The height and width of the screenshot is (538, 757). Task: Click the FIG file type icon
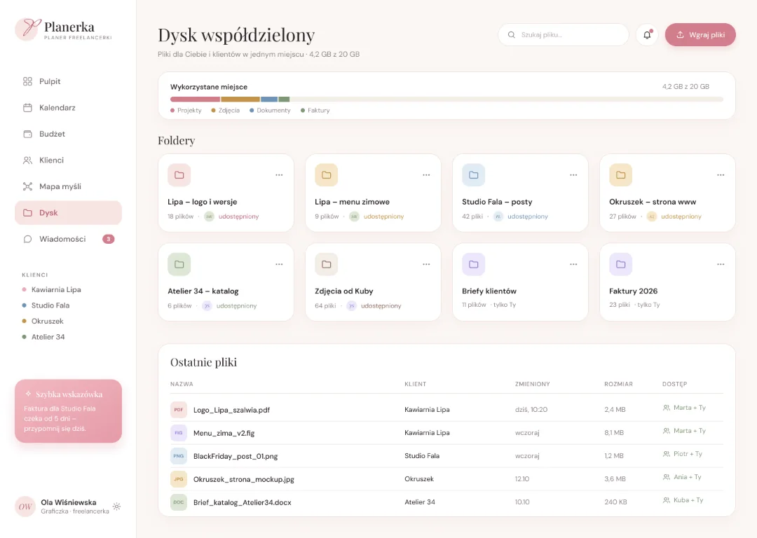[x=179, y=433]
